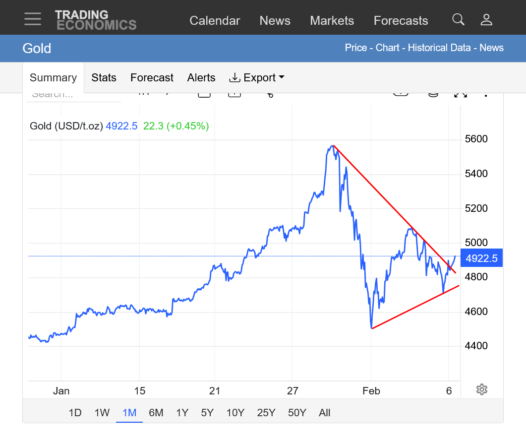
Task: Set chart range to 1Y
Action: click(x=182, y=413)
